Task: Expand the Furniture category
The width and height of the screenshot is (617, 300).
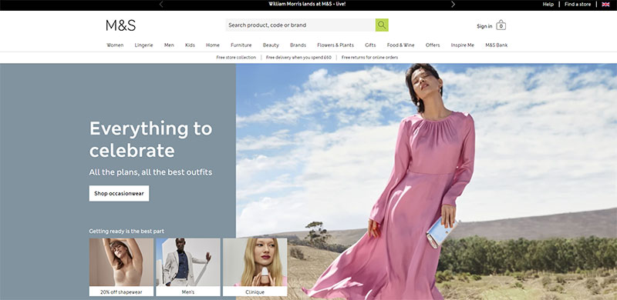Action: click(x=241, y=45)
